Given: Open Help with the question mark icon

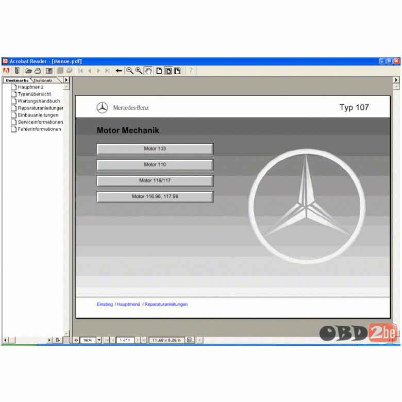Looking at the screenshot, I should [x=191, y=71].
